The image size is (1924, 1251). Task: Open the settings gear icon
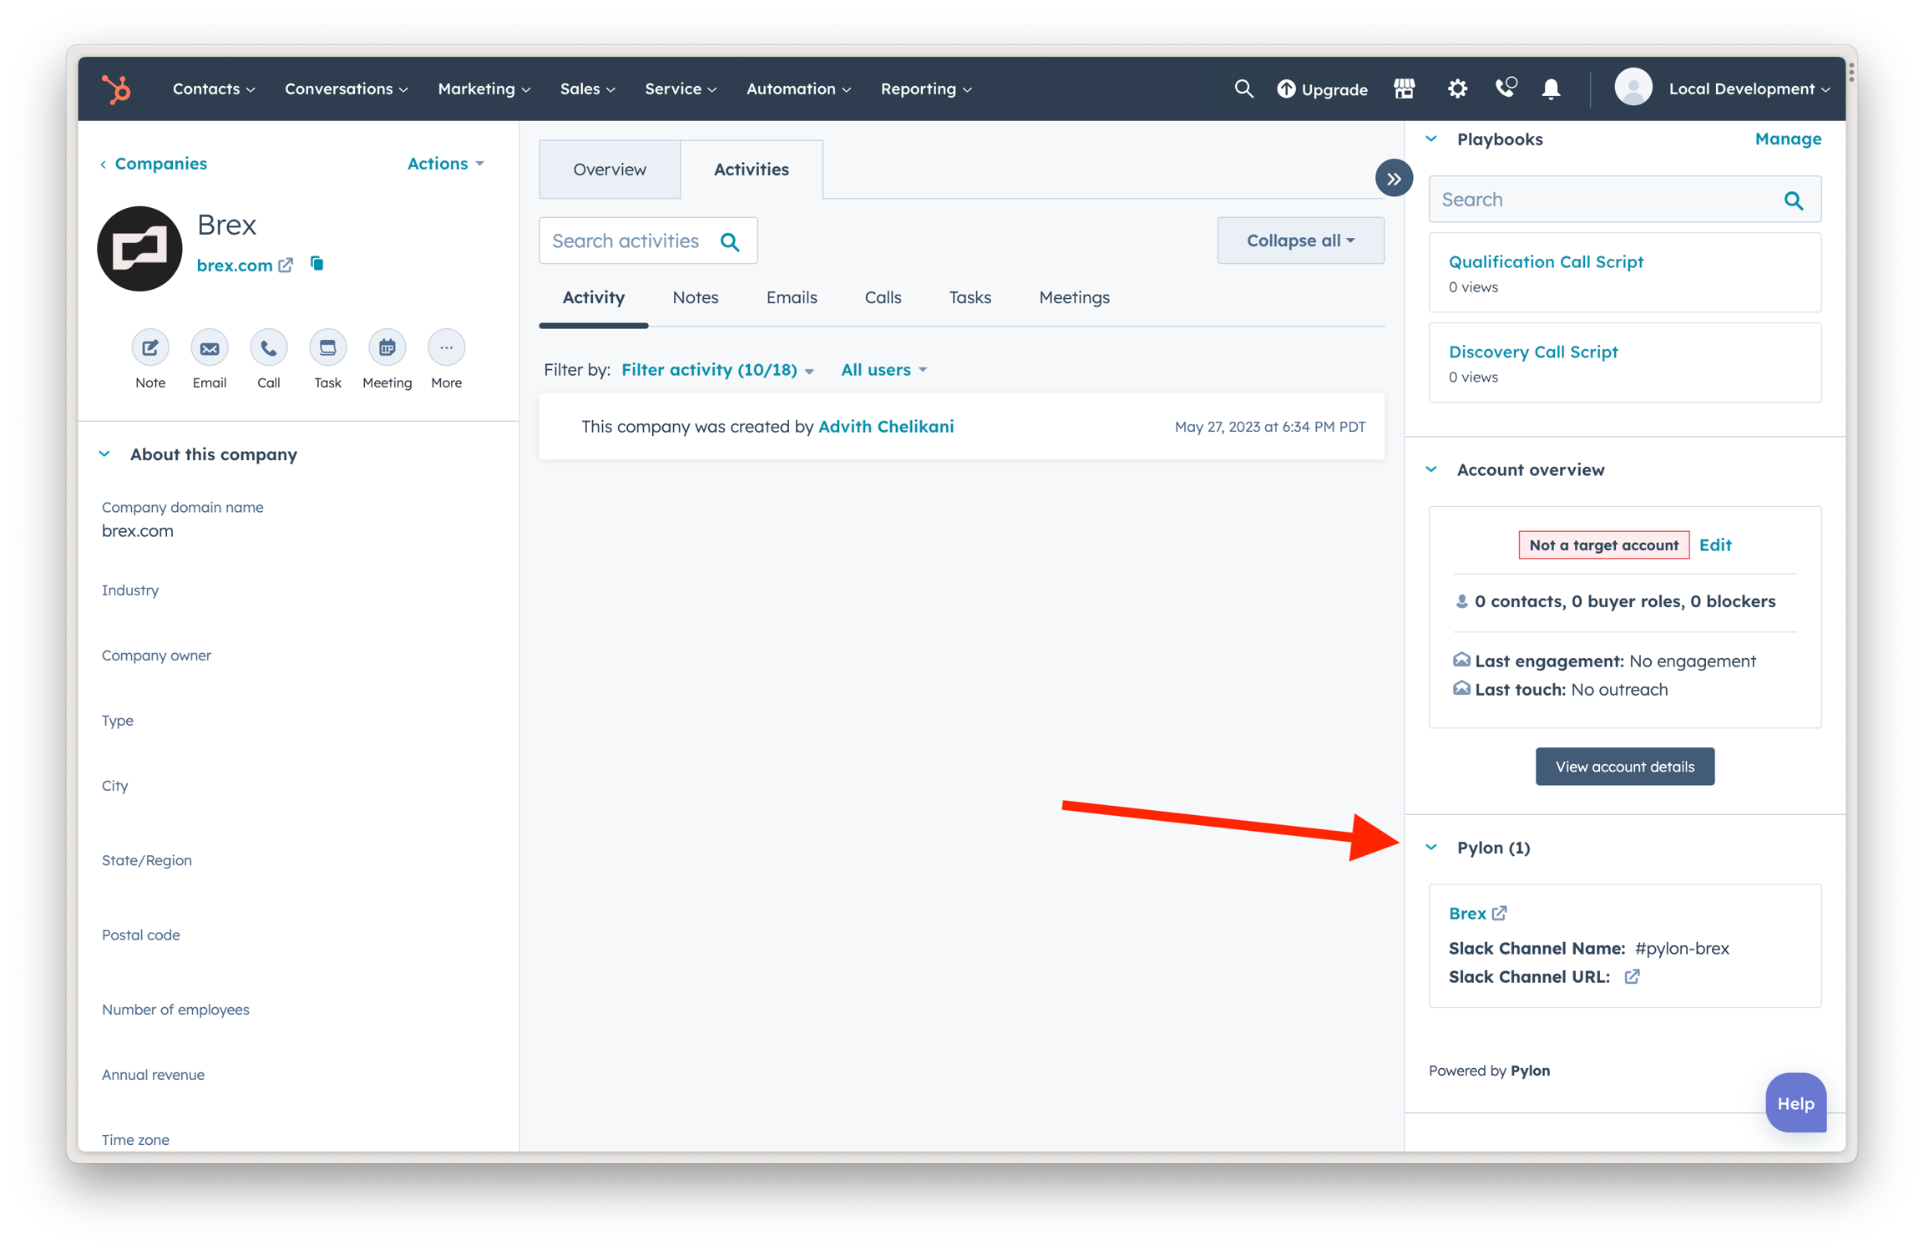(1456, 89)
